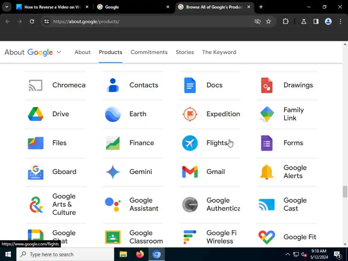This screenshot has height=261, width=348.
Task: Open the Google Fit heart icon
Action: [267, 237]
